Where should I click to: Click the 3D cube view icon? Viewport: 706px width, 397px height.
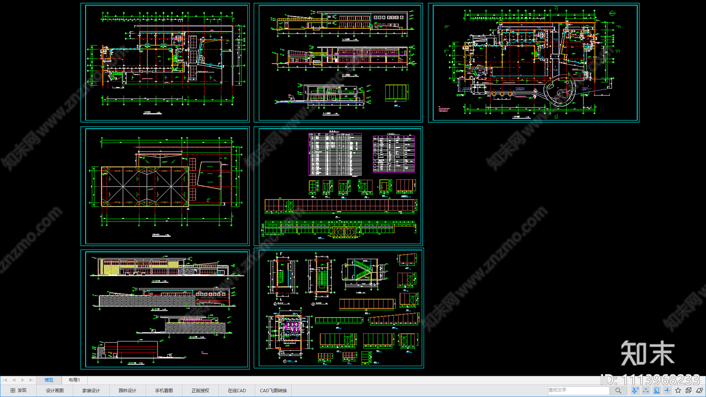pyautogui.click(x=689, y=390)
